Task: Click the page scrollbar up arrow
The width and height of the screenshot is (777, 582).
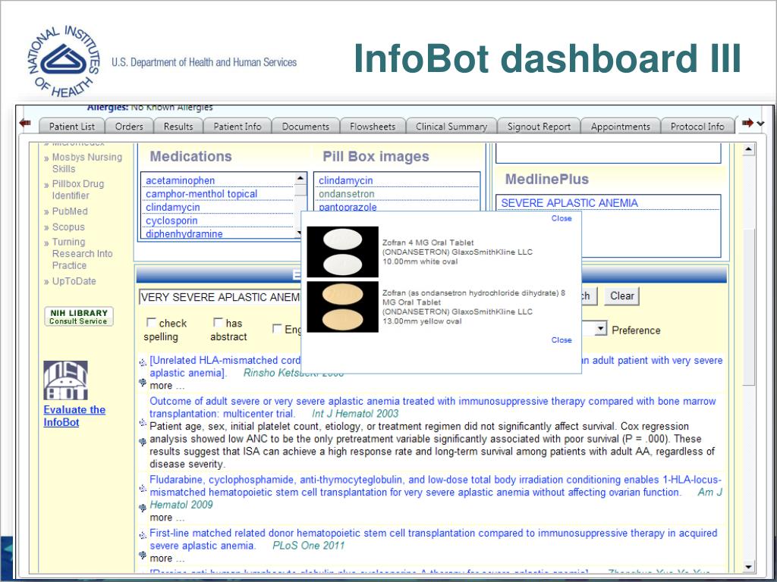Action: 748,149
